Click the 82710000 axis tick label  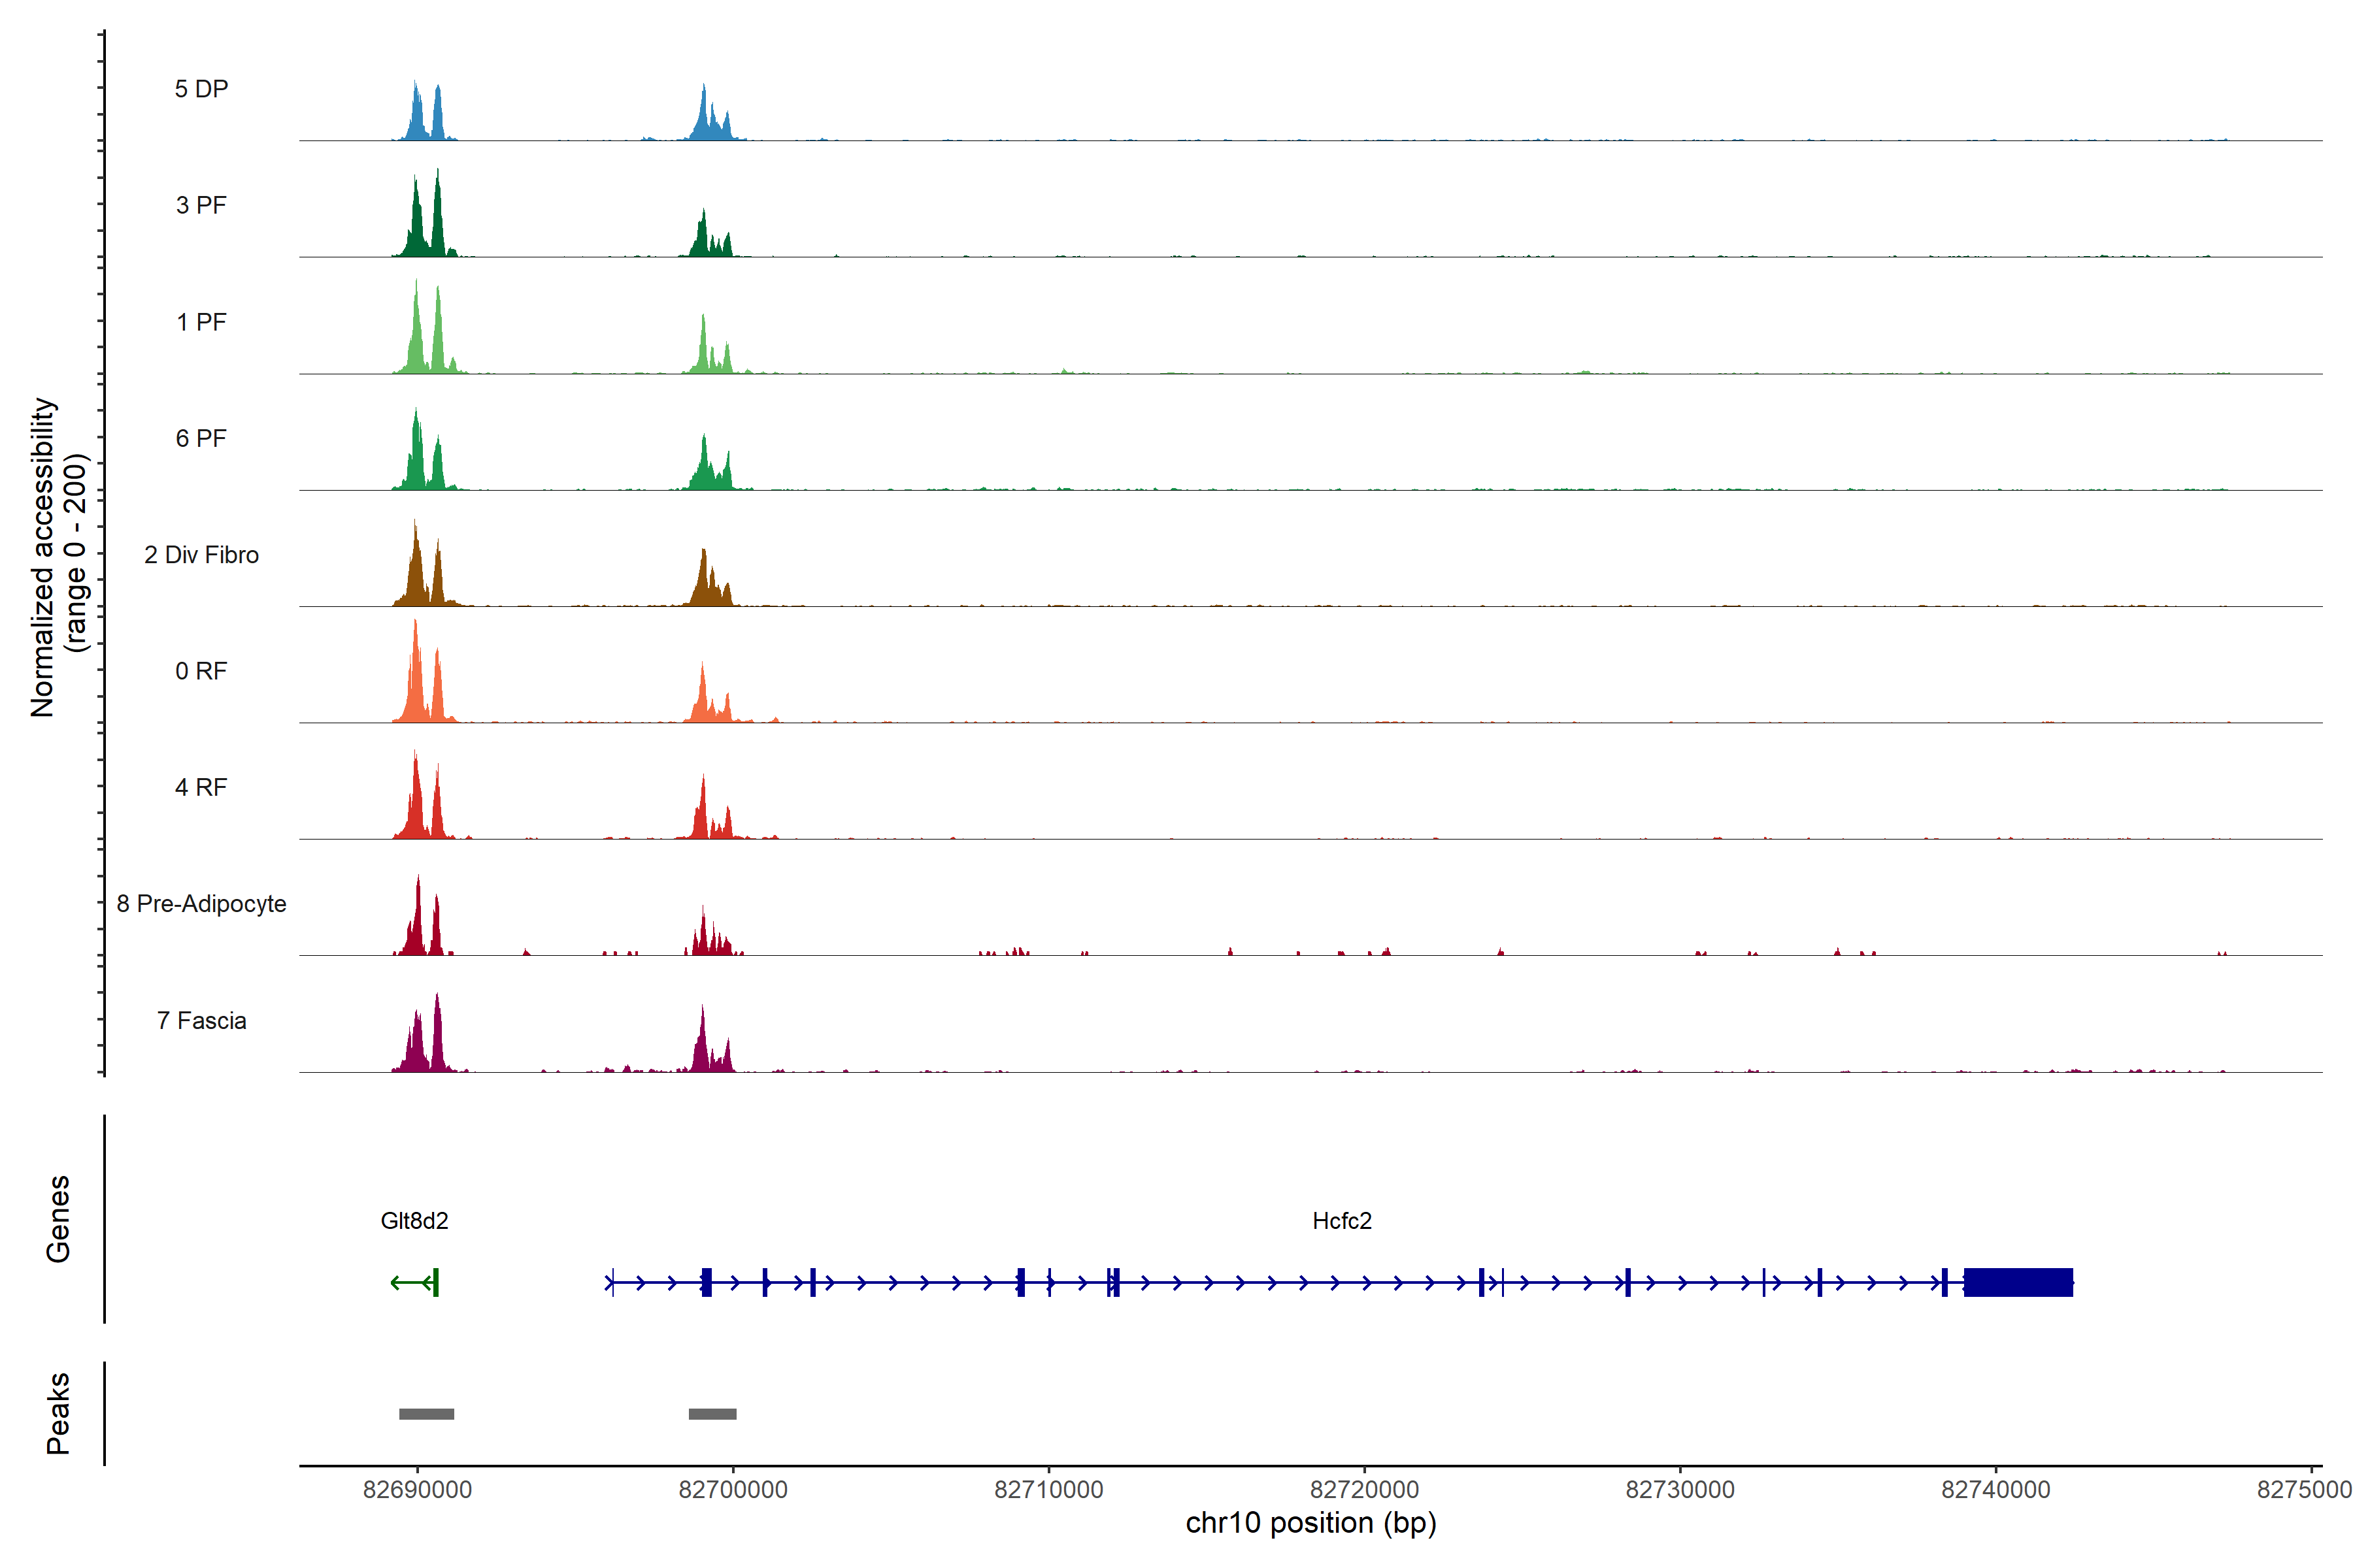(x=1048, y=1489)
